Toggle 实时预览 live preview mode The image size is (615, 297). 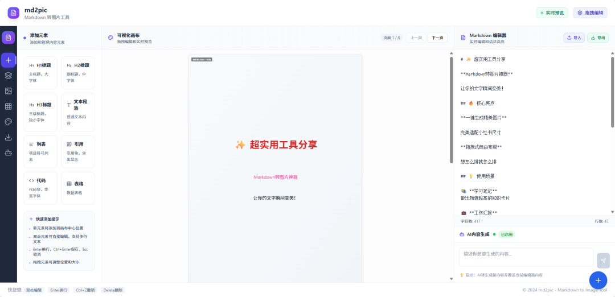(x=552, y=13)
